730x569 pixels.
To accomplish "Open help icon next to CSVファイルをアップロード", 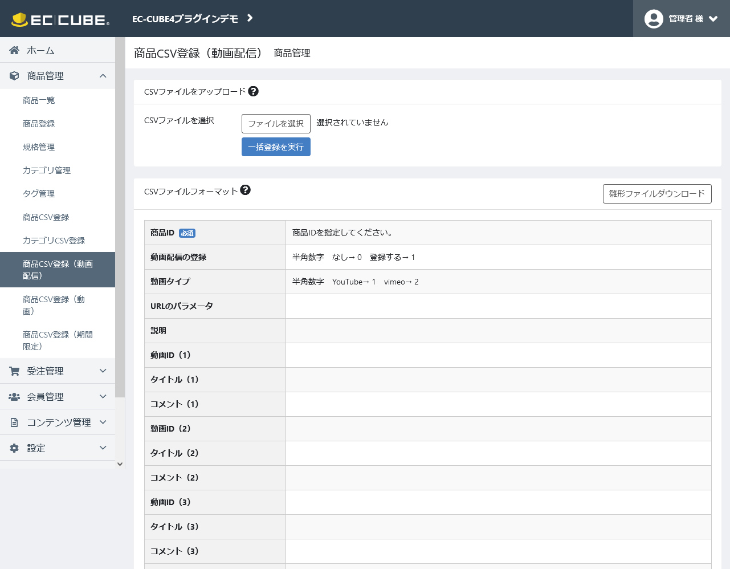I will point(254,91).
